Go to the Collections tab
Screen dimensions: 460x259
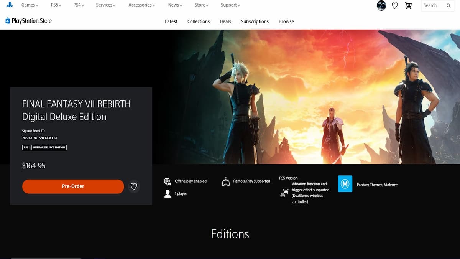point(199,21)
